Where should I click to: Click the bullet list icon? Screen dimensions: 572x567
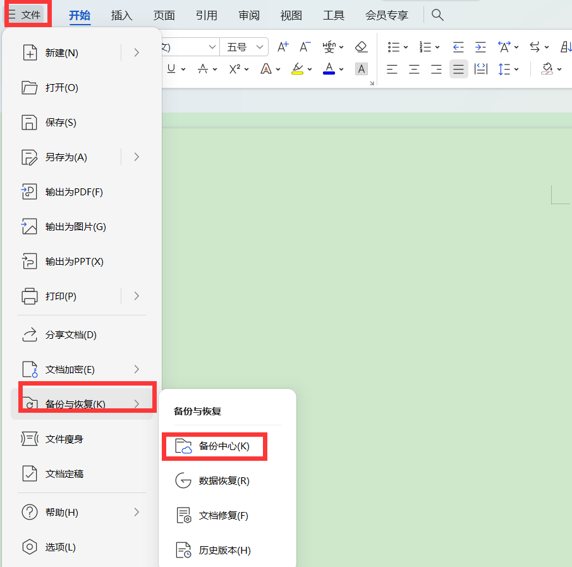393,47
